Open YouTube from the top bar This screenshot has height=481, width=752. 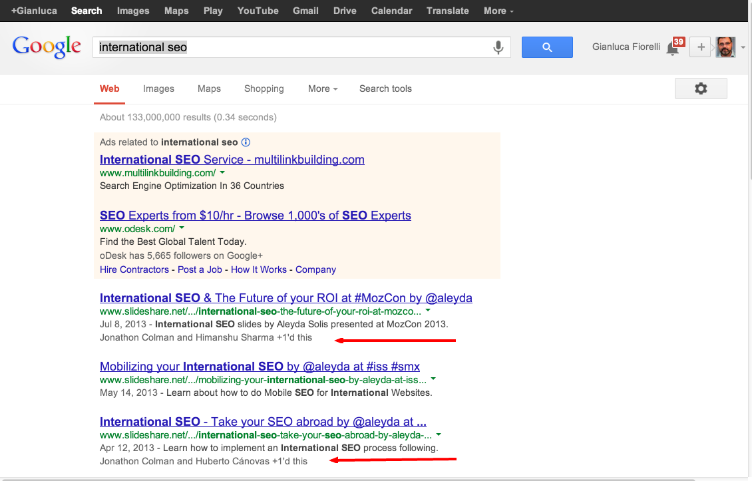coord(258,11)
